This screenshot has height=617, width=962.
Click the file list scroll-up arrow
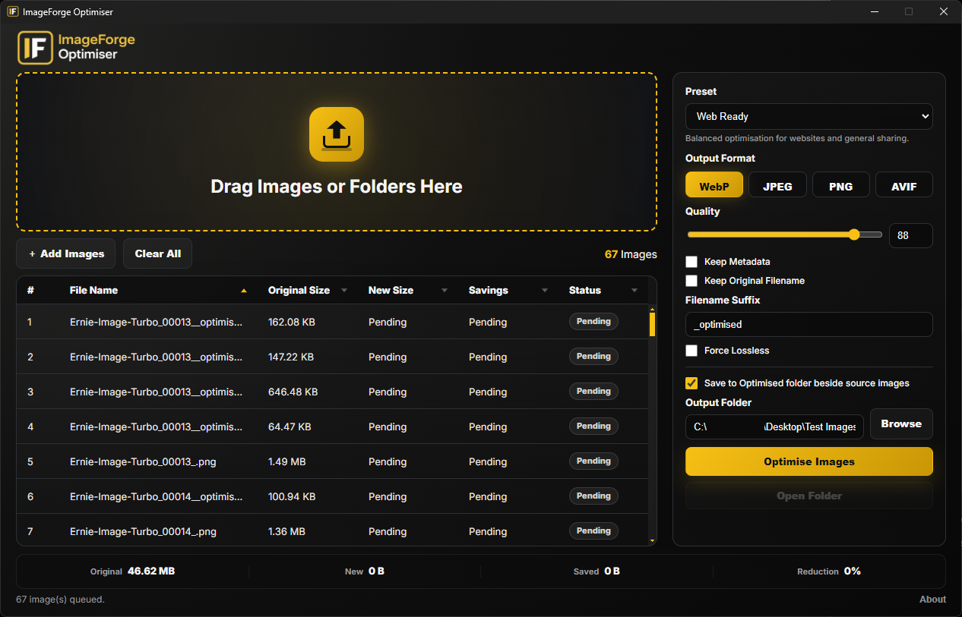pyautogui.click(x=652, y=308)
